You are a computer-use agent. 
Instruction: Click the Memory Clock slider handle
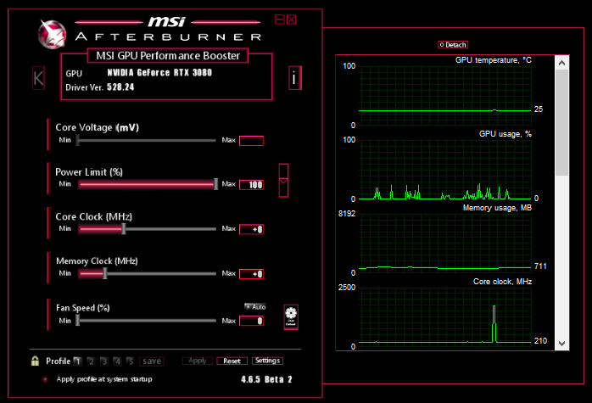pyautogui.click(x=105, y=273)
